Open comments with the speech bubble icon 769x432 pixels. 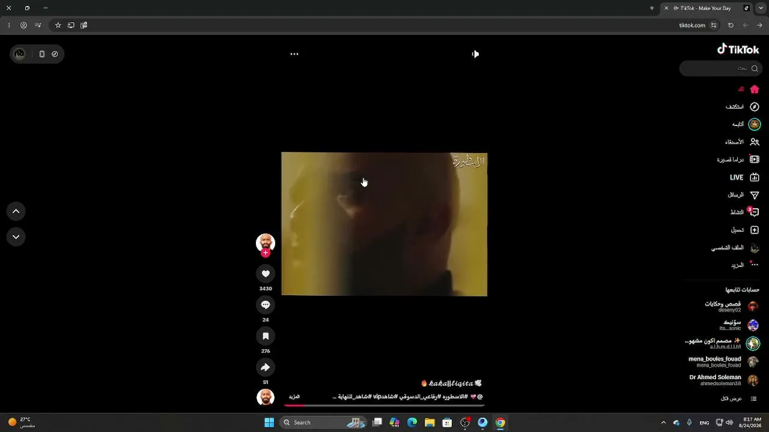[x=266, y=305]
